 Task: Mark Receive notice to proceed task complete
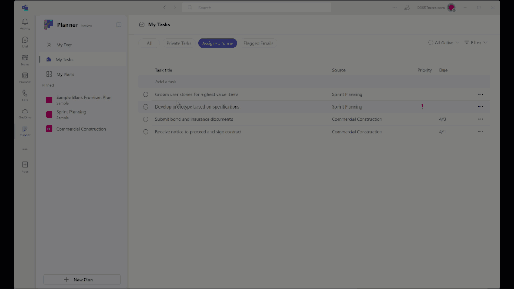[146, 132]
